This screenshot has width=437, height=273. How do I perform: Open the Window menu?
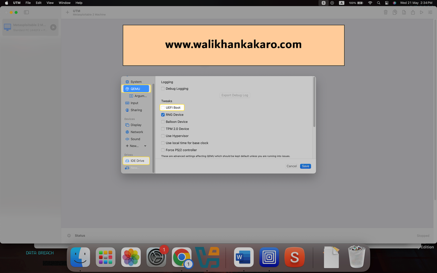(x=64, y=3)
